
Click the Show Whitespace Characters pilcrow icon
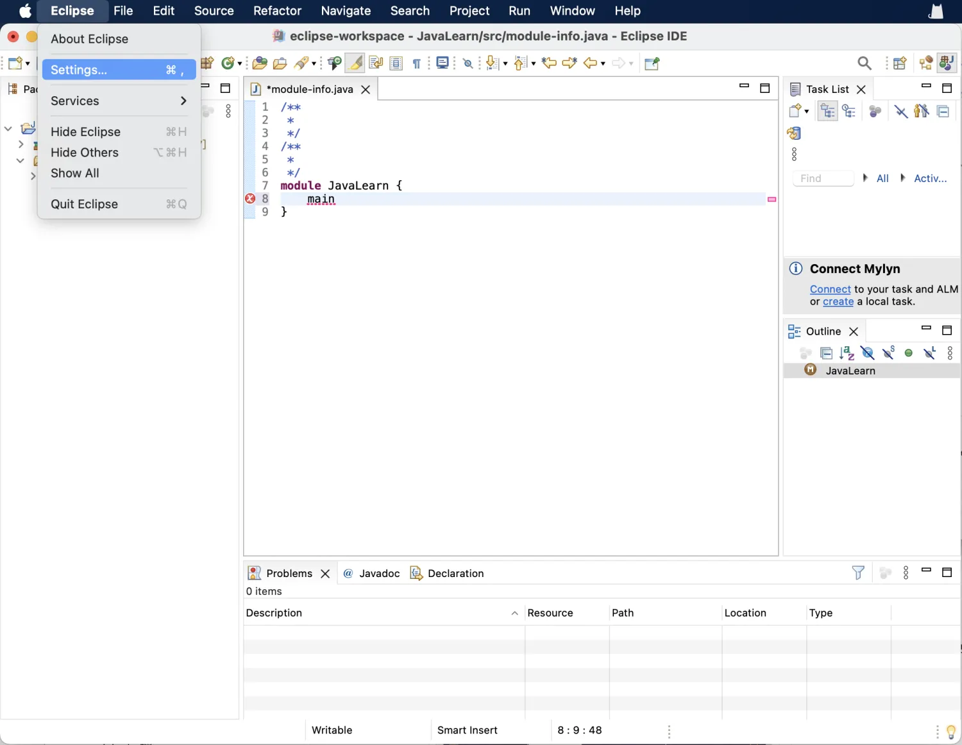pyautogui.click(x=417, y=63)
